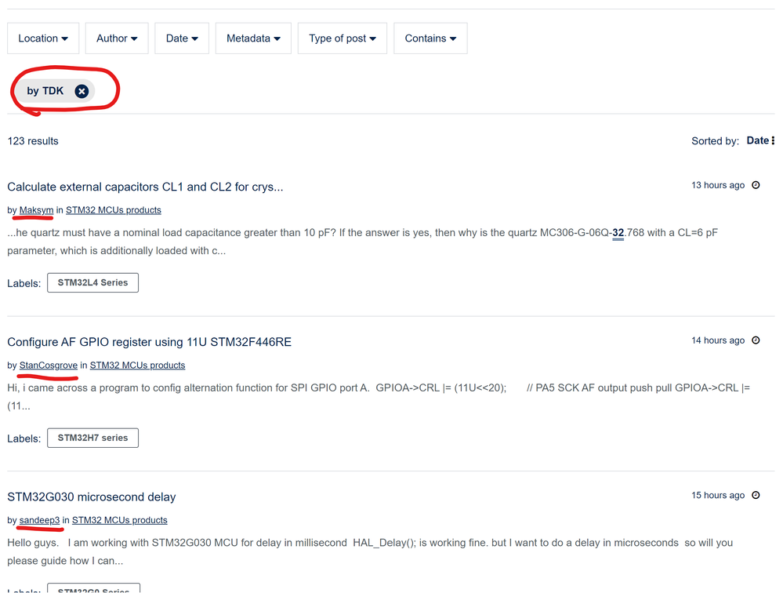
Task: Remove the 'by TDK' filter chip
Action: click(82, 91)
